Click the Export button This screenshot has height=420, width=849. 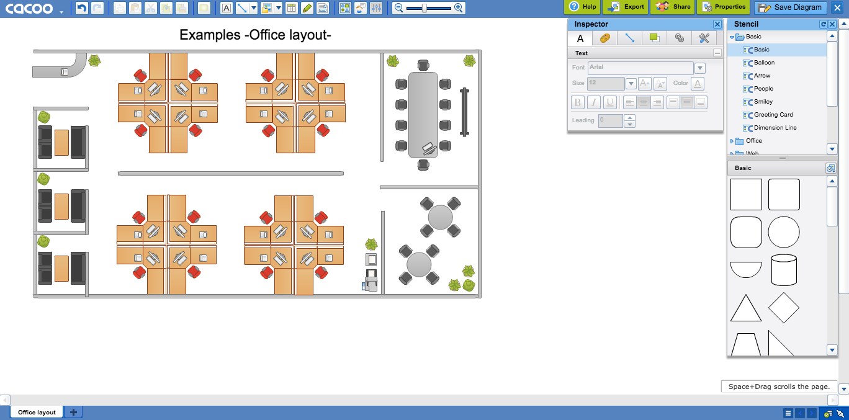point(626,7)
